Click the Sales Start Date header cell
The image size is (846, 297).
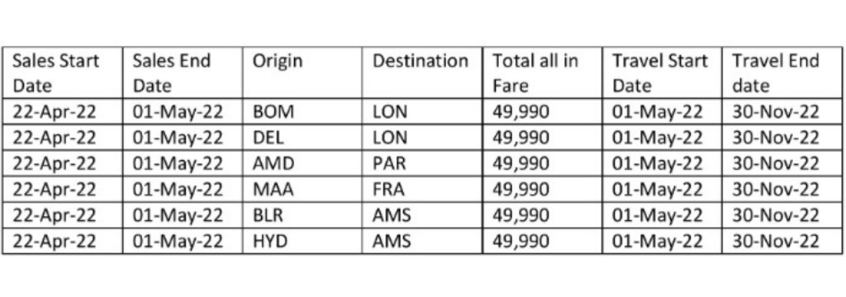coord(63,73)
